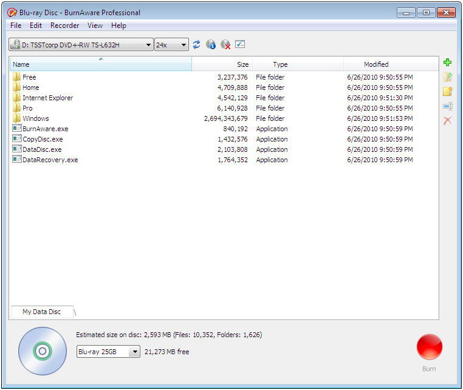Click the CopyDisc.exe application icon
Viewport: 463px width, 390px height.
point(17,139)
